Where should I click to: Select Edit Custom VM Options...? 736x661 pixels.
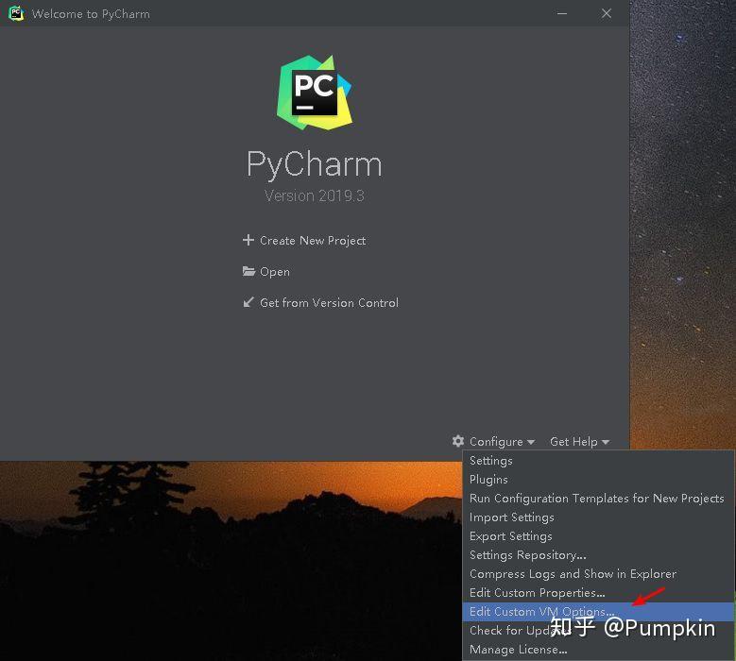598,612
